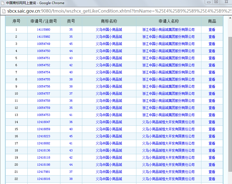The image size is (232, 184).
Task: Click the 申请号/注册号 column header
Action: click(44, 21)
